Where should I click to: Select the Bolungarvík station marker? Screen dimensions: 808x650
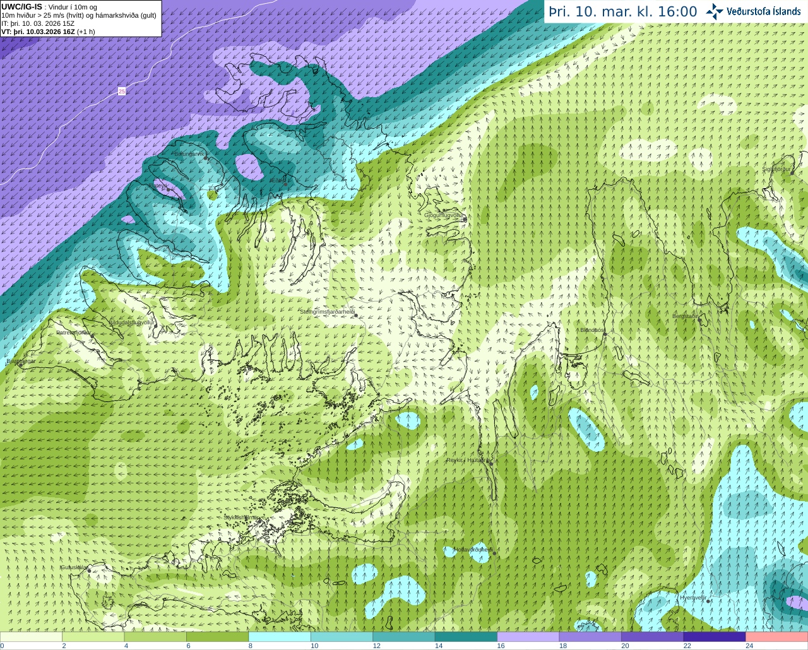pos(206,158)
